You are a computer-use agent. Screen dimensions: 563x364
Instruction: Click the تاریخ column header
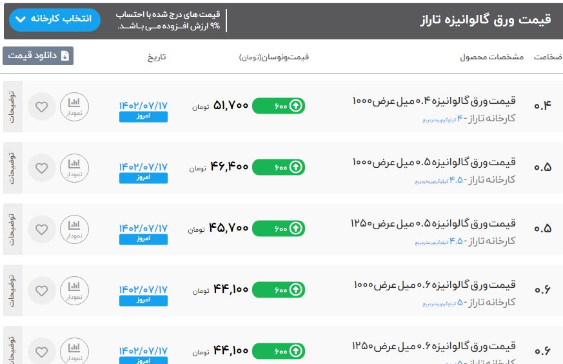click(157, 57)
